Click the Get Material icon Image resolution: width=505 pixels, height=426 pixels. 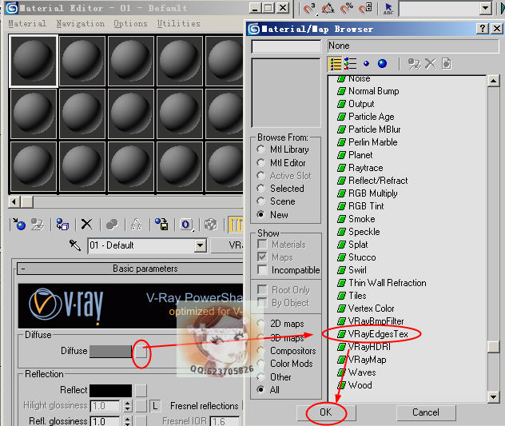[18, 225]
